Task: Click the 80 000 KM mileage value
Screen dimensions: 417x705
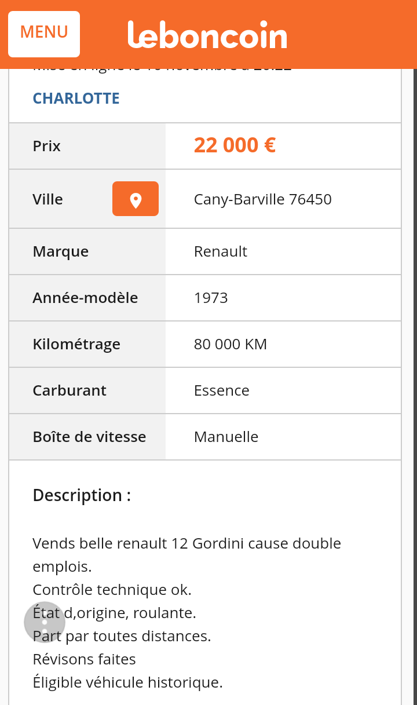Action: 230,344
